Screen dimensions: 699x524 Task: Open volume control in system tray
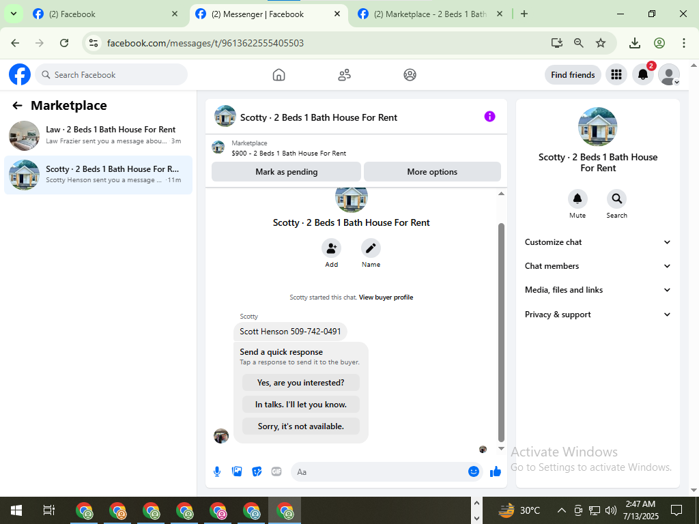click(x=611, y=510)
